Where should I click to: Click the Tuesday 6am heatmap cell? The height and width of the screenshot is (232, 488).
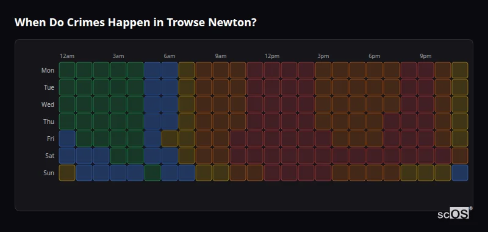point(170,87)
